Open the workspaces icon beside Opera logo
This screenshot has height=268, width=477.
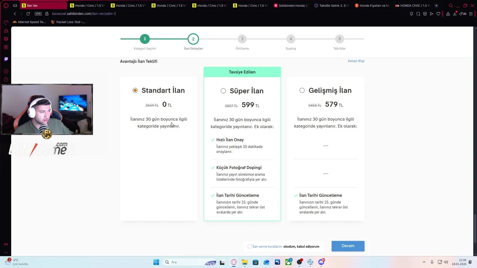(15, 6)
